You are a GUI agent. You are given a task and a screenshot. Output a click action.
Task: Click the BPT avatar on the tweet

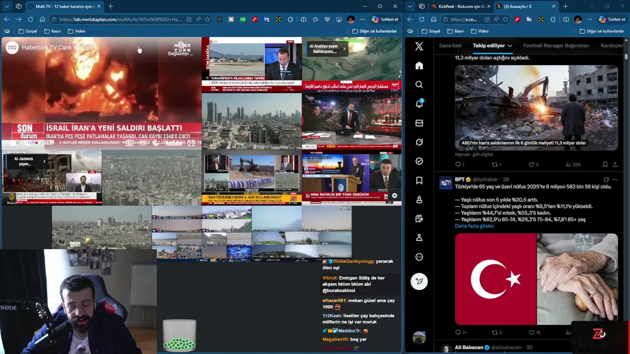click(x=445, y=183)
